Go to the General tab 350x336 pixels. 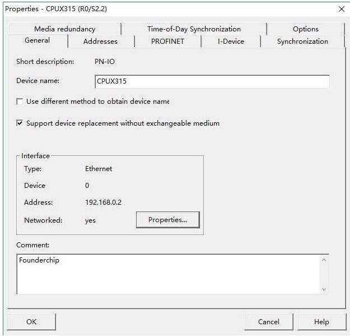pyautogui.click(x=37, y=40)
